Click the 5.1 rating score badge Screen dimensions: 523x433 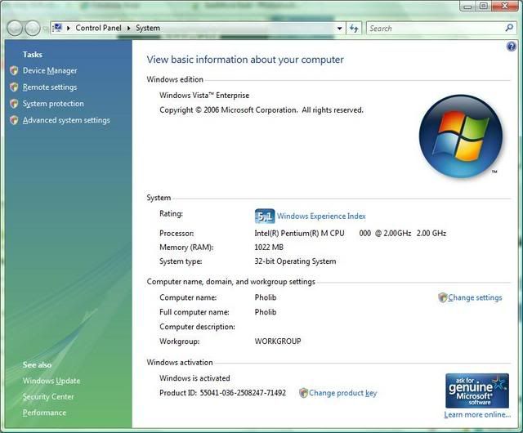point(265,216)
